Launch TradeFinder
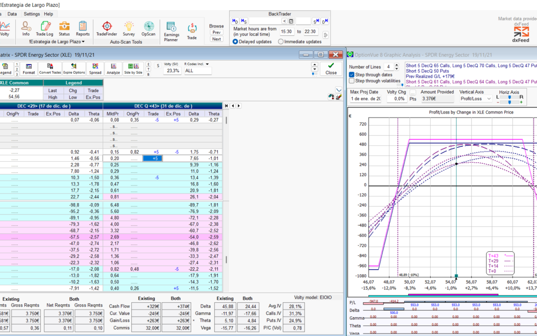The image size is (537, 336). click(106, 29)
